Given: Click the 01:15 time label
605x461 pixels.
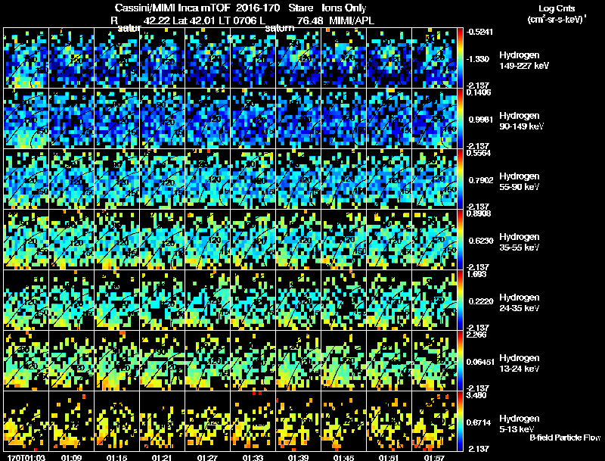Looking at the screenshot, I should (116, 458).
